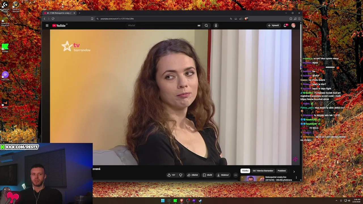This screenshot has width=363, height=204.
Task: Open the translate page icon in address bar
Action: [x=231, y=19]
